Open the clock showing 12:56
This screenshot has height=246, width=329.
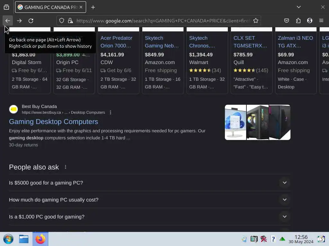(301, 239)
